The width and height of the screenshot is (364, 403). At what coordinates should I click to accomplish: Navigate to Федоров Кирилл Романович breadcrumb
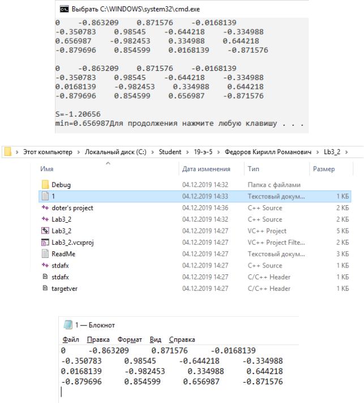coord(268,152)
